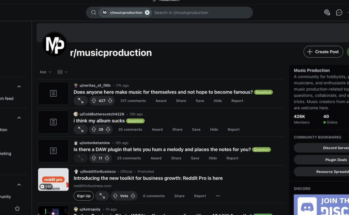Open the view layout dropdown
Screen dimensions: 349x215
[x=62, y=72]
